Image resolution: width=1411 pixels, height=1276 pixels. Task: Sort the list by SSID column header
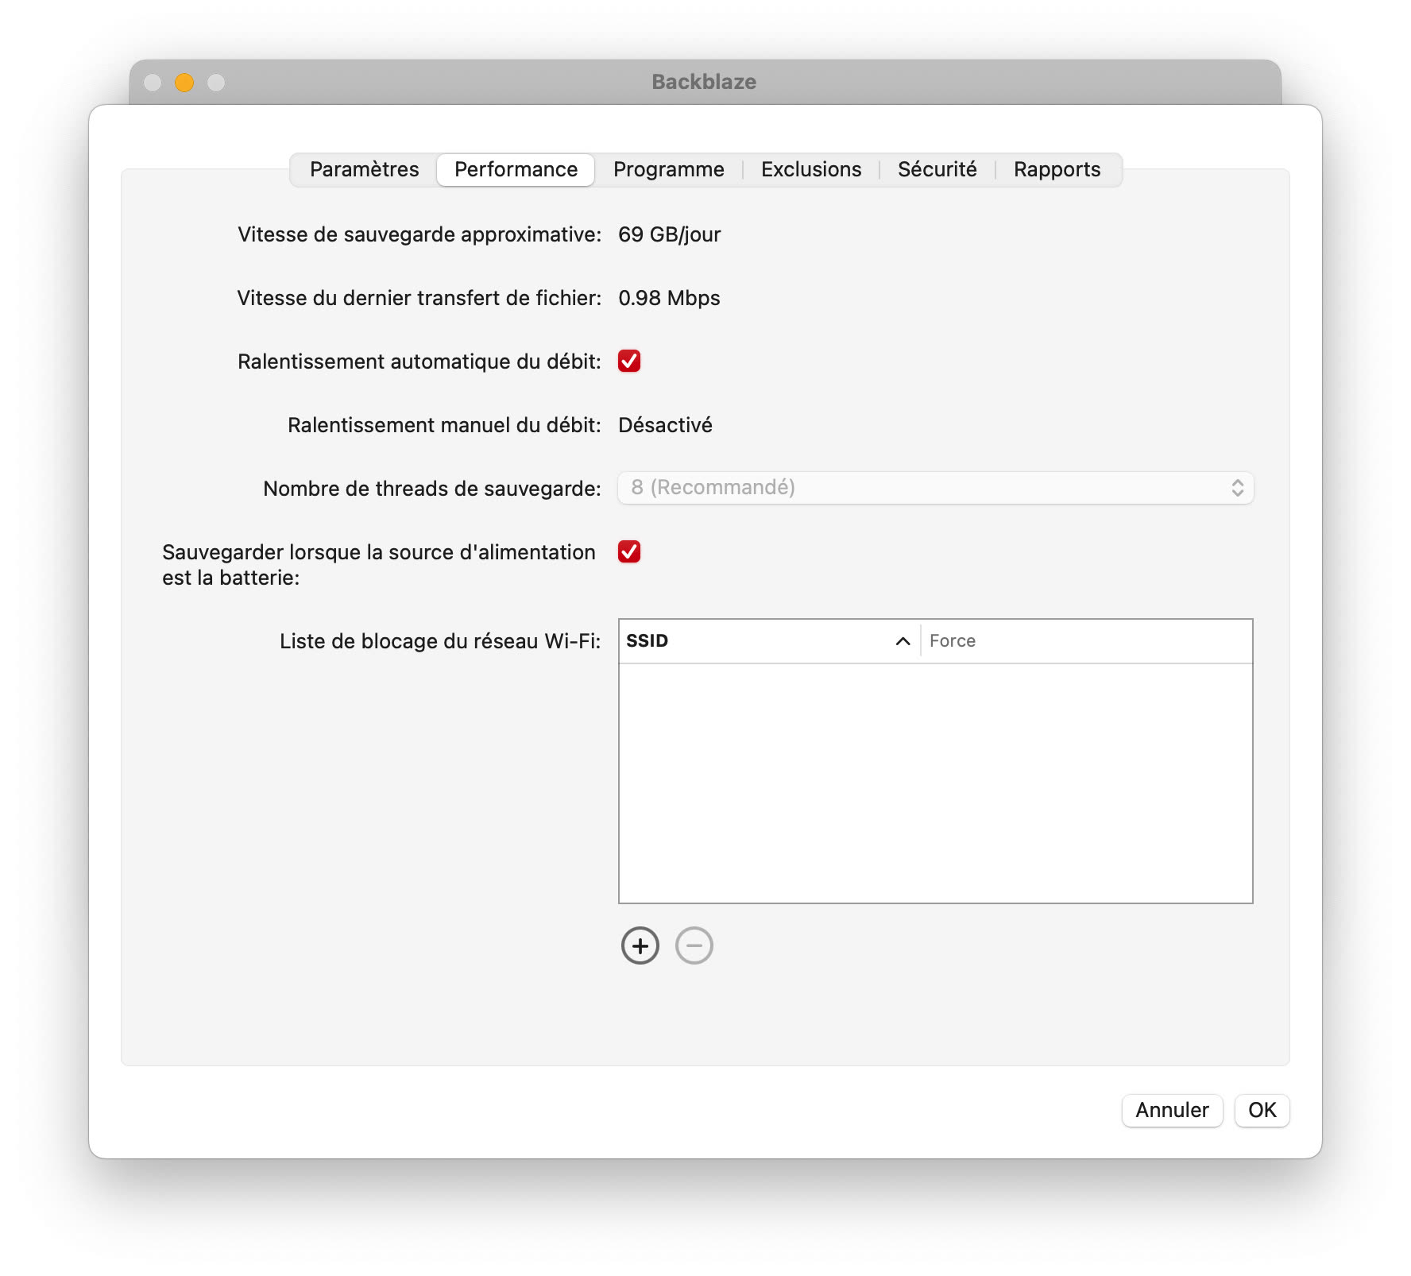[x=769, y=641]
